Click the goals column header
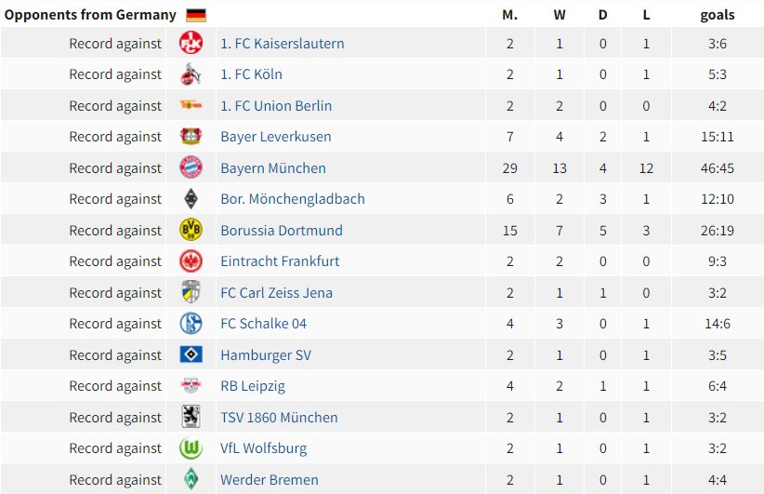The width and height of the screenshot is (764, 494). click(718, 15)
